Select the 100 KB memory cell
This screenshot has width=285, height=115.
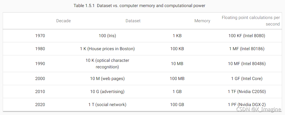[x=177, y=49]
